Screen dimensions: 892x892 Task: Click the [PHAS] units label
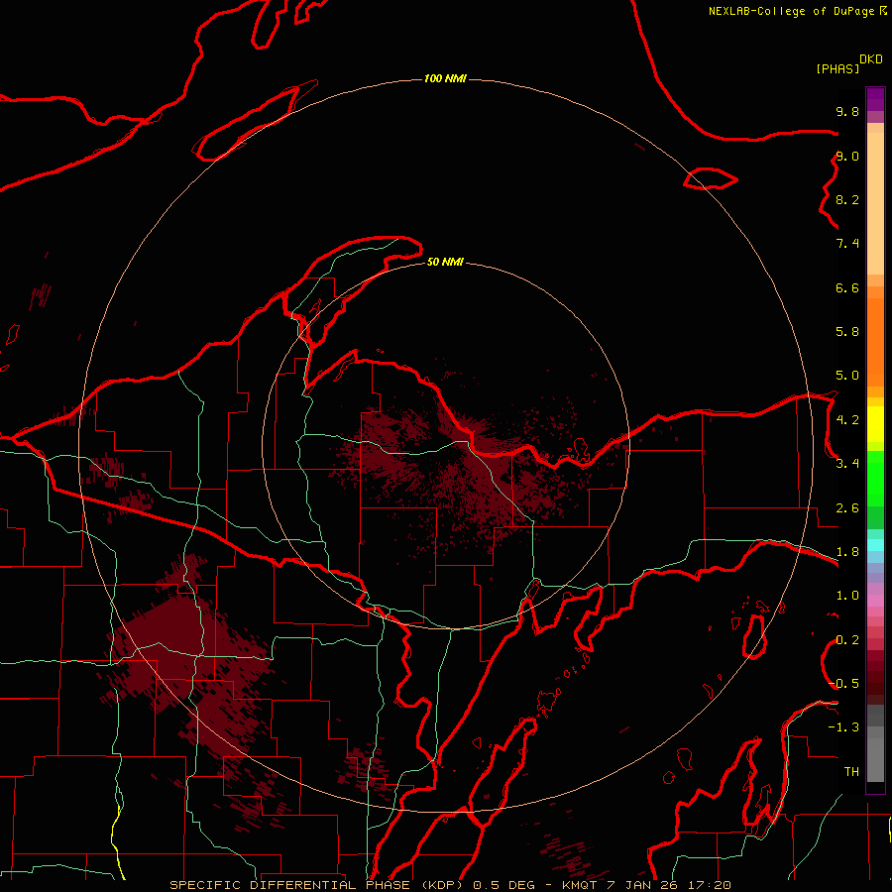point(837,69)
